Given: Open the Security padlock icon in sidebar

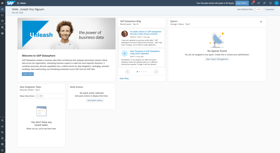Looking at the screenshot, I should [x=2, y=138].
